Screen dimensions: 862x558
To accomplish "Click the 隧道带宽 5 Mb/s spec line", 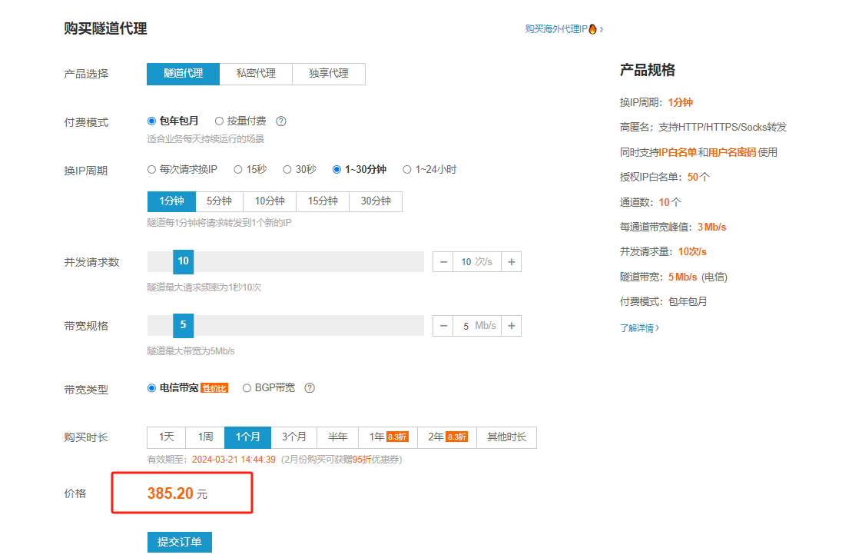I will [x=674, y=277].
